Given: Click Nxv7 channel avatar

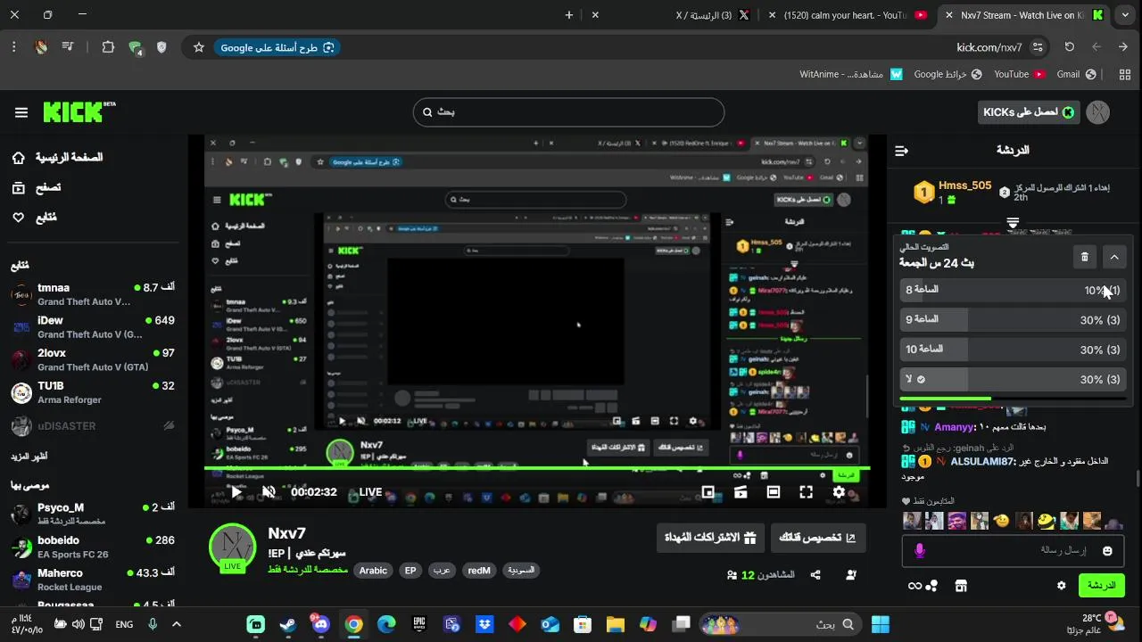Looking at the screenshot, I should (233, 547).
